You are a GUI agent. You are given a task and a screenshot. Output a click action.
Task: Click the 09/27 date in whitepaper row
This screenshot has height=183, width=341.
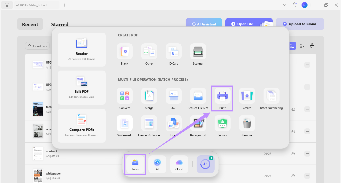coord(267,176)
